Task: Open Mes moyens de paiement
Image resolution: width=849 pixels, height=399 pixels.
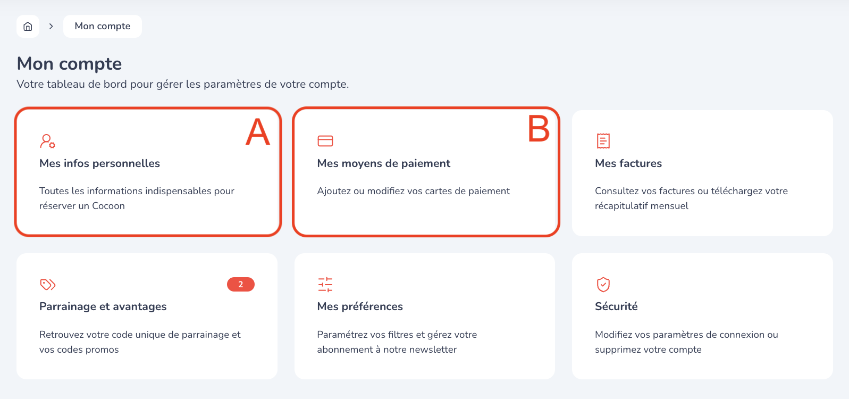Action: (383, 163)
